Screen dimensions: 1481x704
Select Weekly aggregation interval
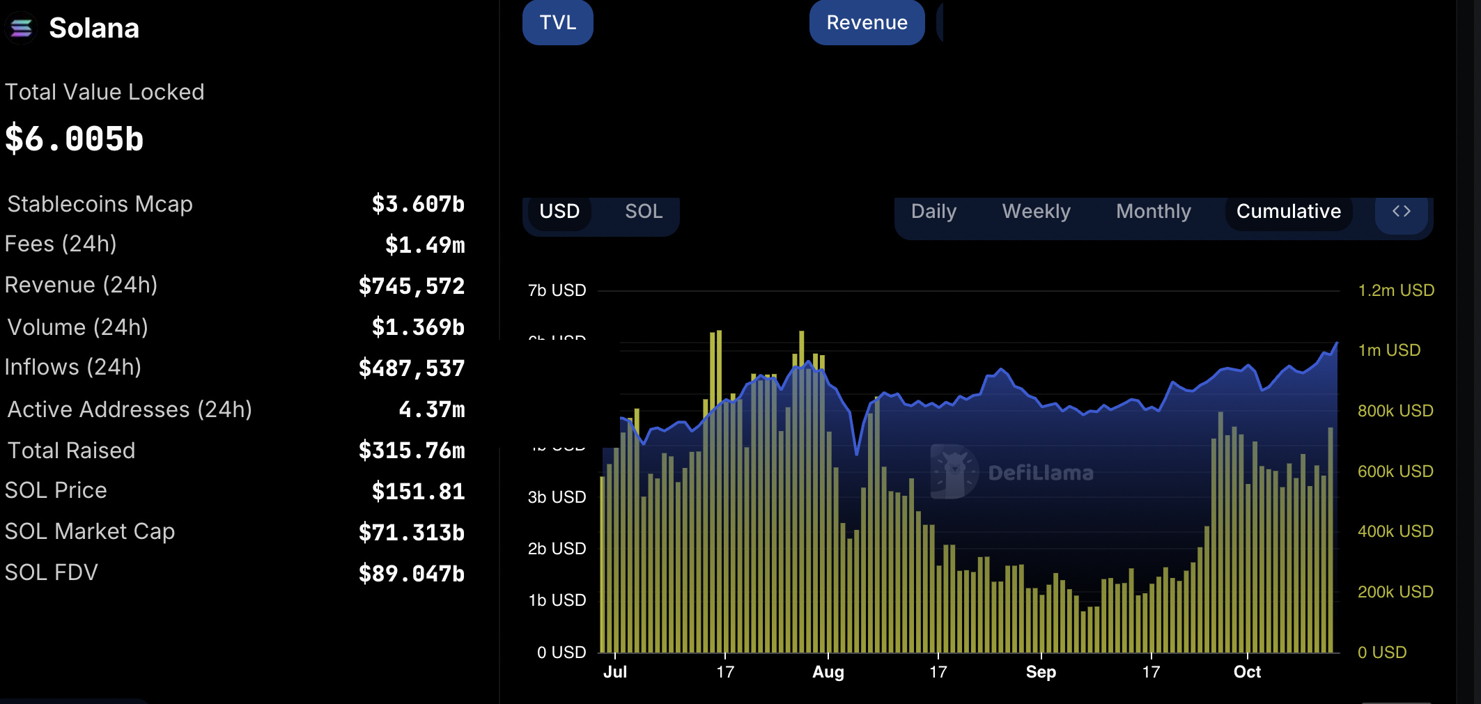1036,211
